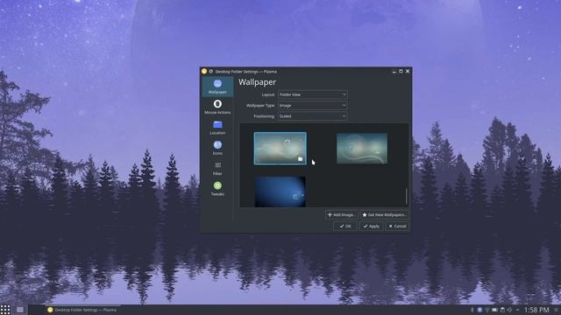Open the Location settings section
561x315 pixels.
217,128
